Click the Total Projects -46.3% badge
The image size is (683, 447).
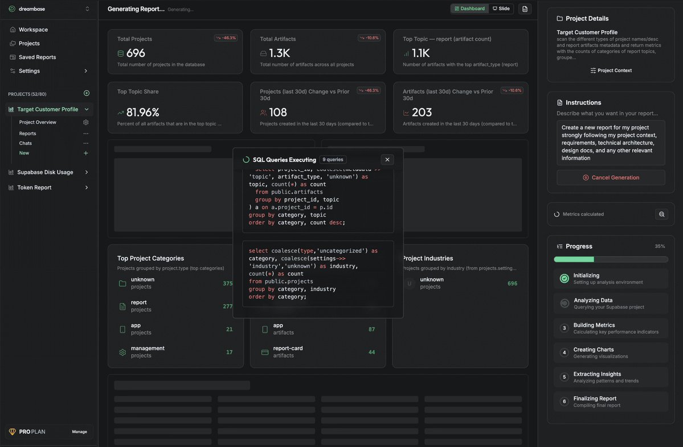(226, 38)
